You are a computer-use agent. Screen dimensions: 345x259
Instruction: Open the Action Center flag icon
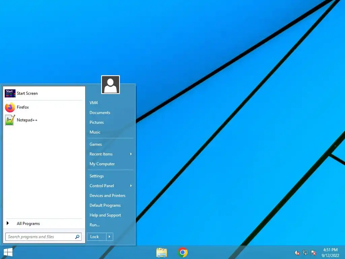pyautogui.click(x=313, y=253)
